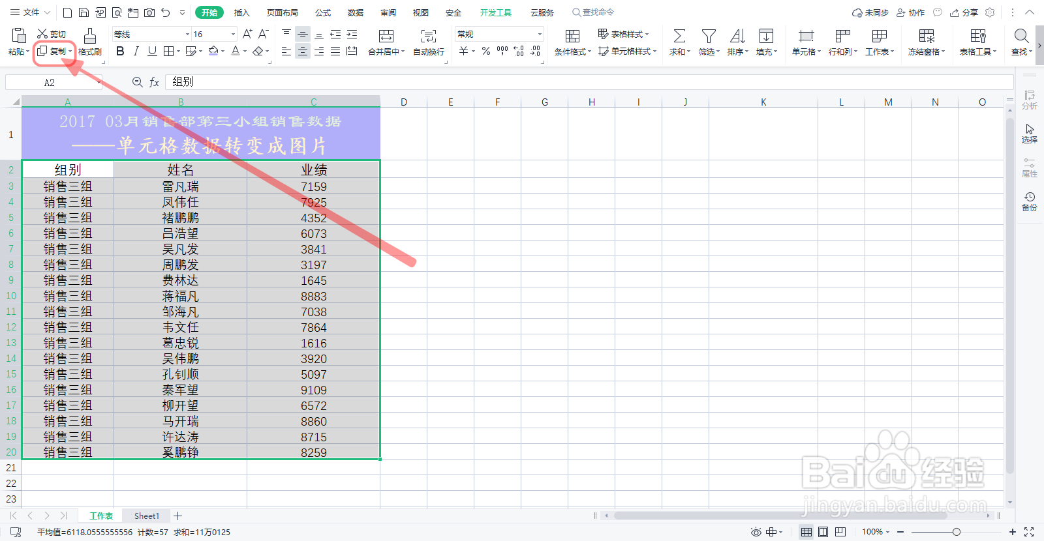Switch to the Sheet1 worksheet tab

tap(147, 516)
